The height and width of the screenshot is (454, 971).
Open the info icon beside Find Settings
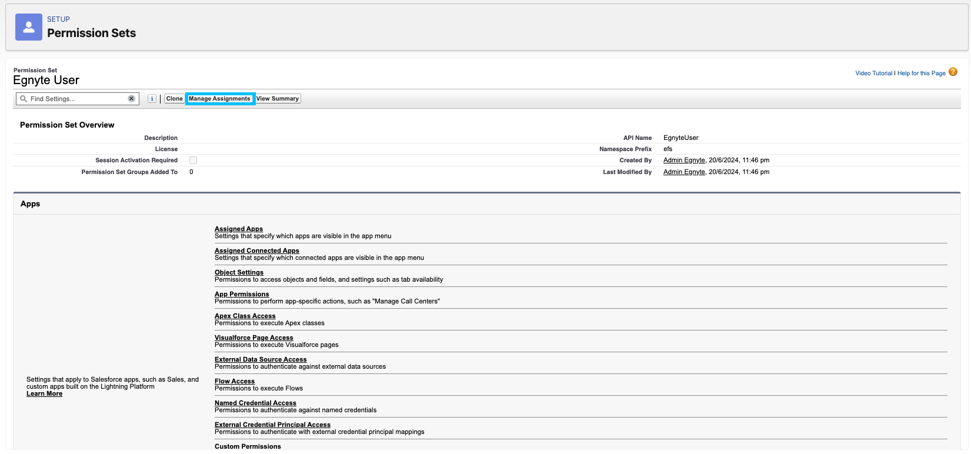click(152, 99)
